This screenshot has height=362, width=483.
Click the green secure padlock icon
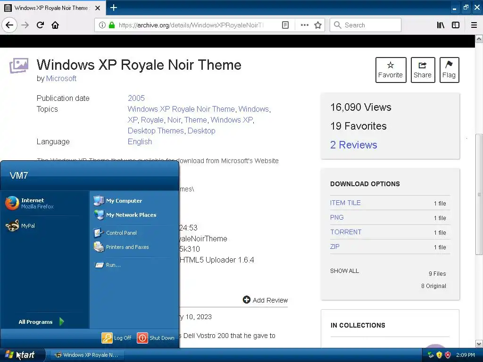(x=112, y=25)
